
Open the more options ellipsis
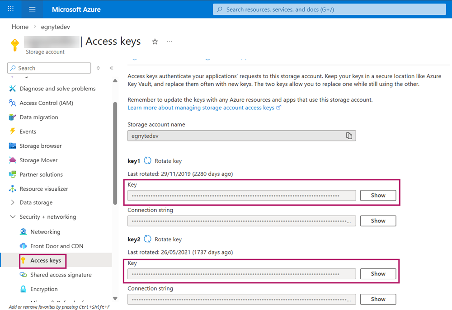[x=169, y=42]
